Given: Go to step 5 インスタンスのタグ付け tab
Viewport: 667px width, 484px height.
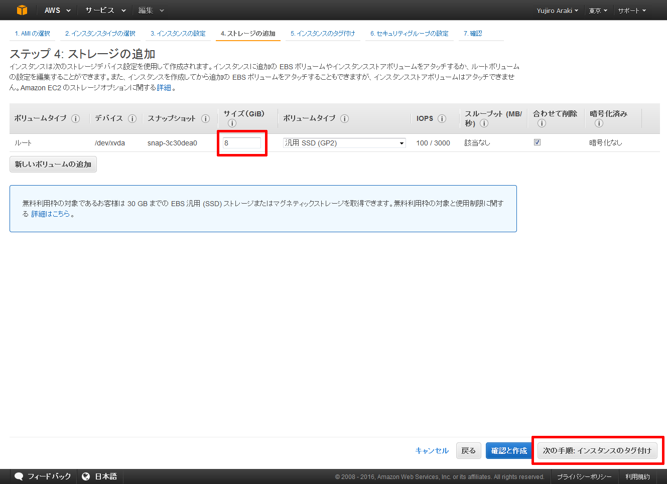Looking at the screenshot, I should (323, 34).
